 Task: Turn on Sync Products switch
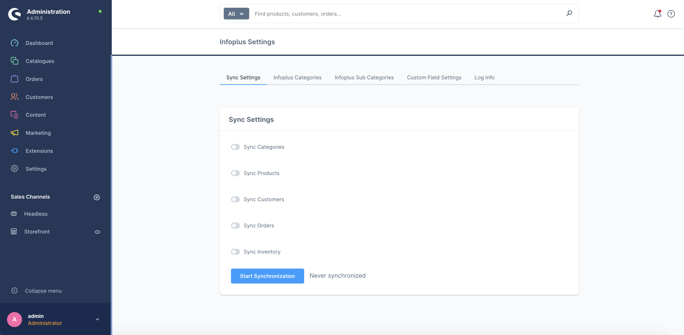click(235, 173)
